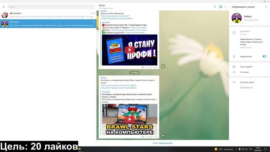Choose Покинуть канал to leave channel

coord(247,82)
